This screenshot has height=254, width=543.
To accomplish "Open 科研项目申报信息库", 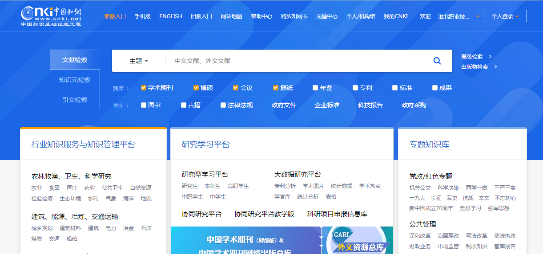I will pos(338,214).
